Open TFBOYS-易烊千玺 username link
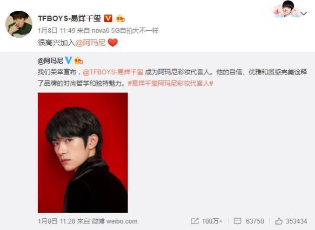Image resolution: width=315 pixels, height=230 pixels. pos(70,18)
